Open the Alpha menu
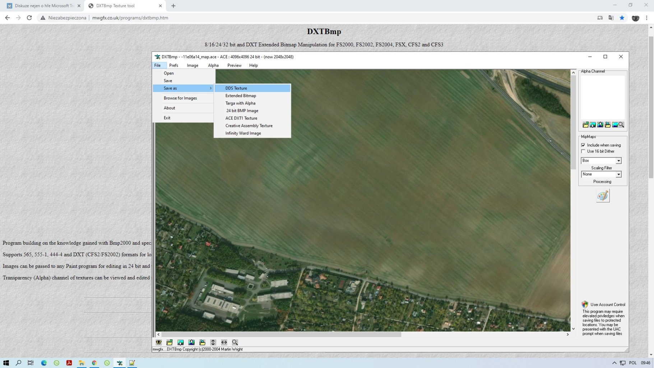Image resolution: width=654 pixels, height=368 pixels. coord(213,65)
